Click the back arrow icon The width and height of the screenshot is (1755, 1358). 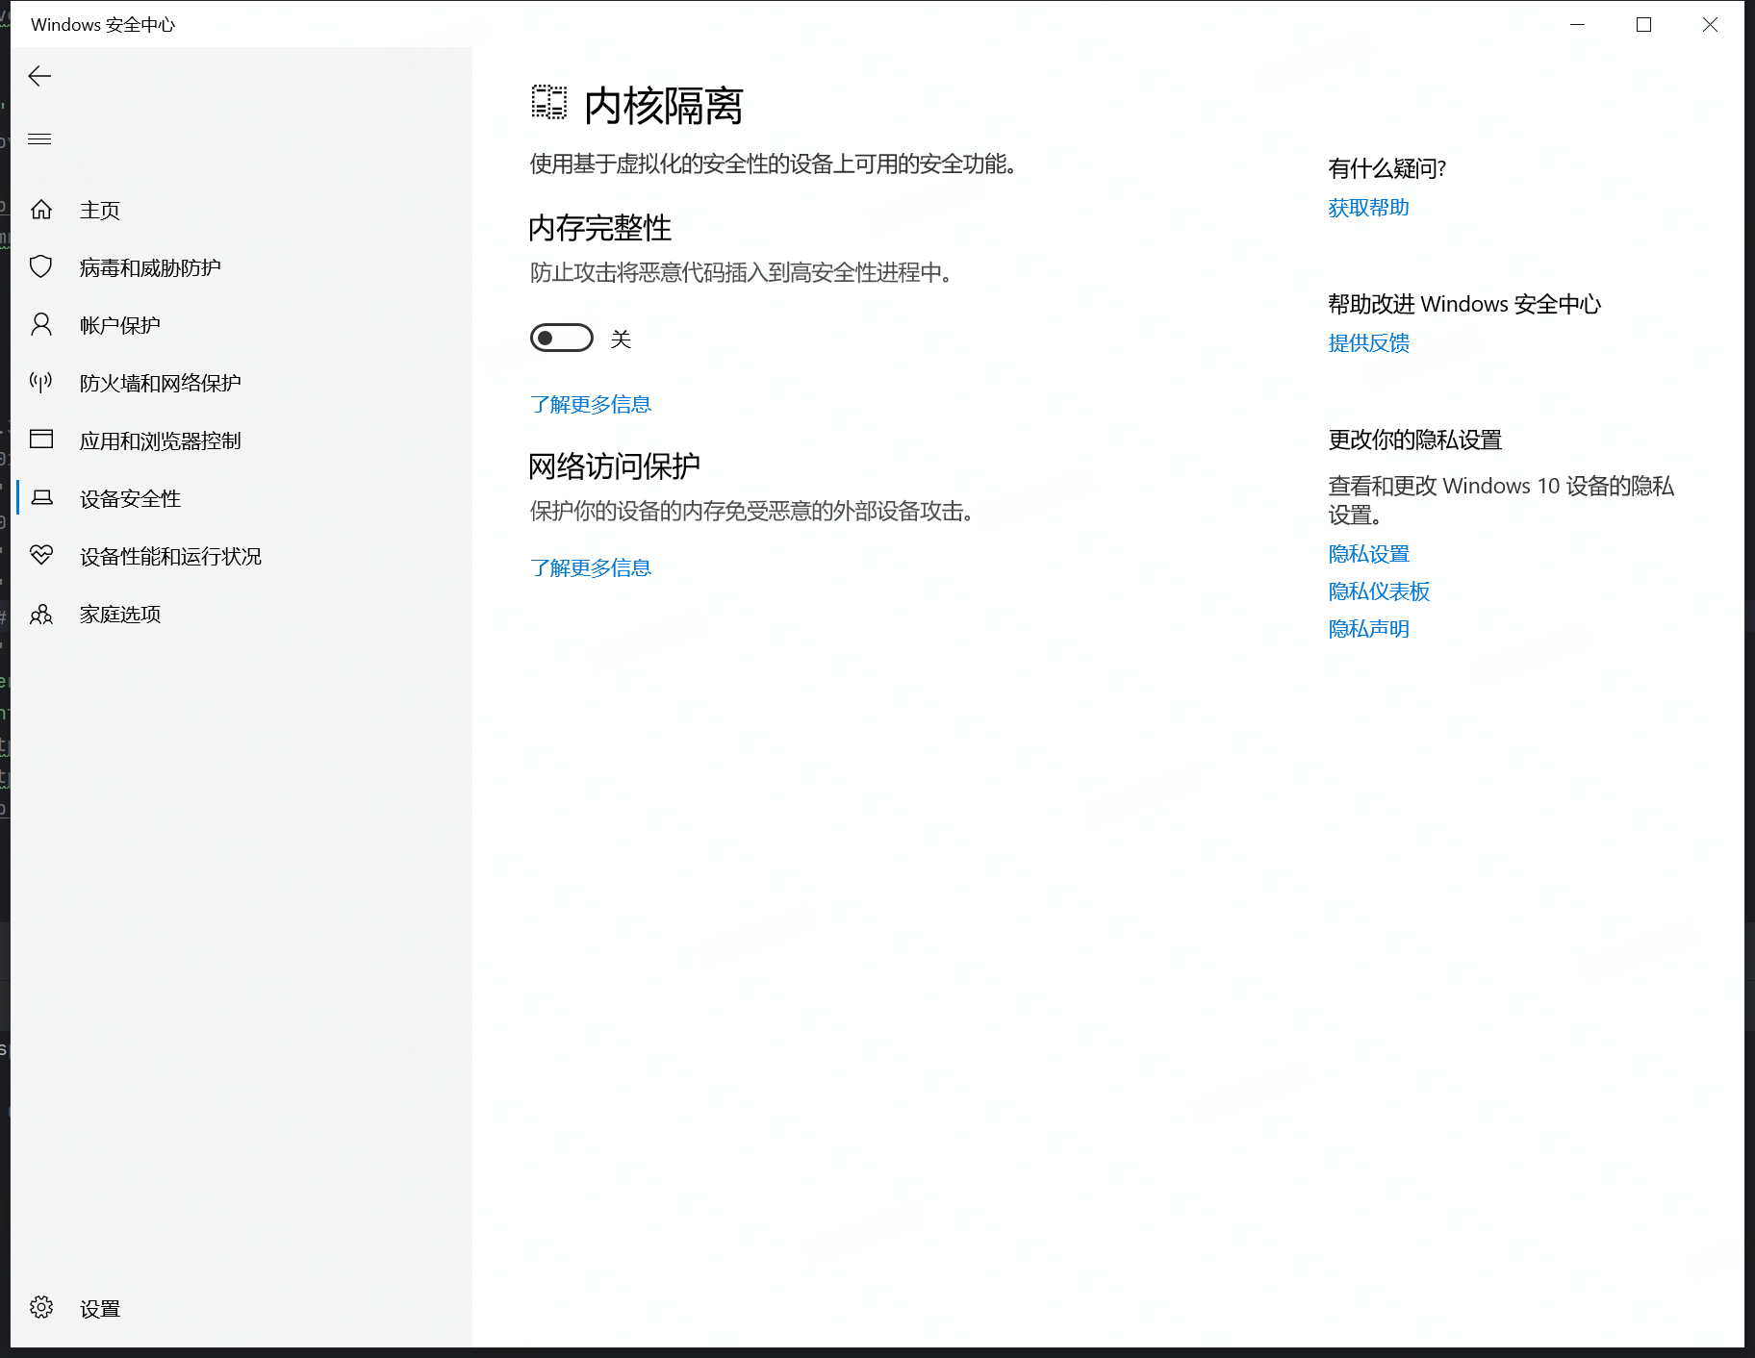point(39,76)
